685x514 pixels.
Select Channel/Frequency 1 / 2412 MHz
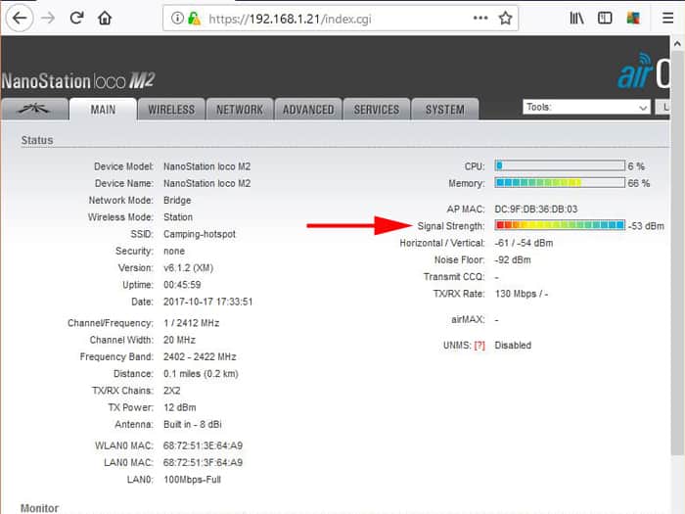pyautogui.click(x=192, y=323)
